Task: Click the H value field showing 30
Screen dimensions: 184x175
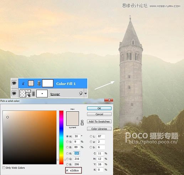Action: 77,136
